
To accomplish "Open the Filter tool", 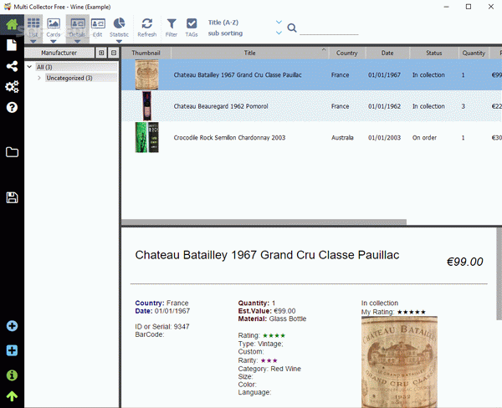I will [172, 28].
